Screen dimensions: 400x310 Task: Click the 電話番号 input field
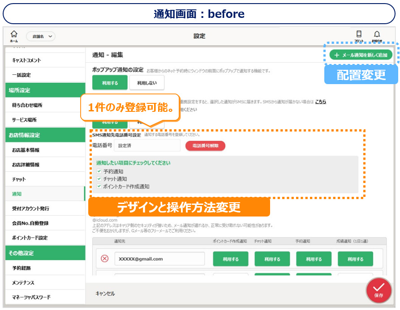point(147,146)
